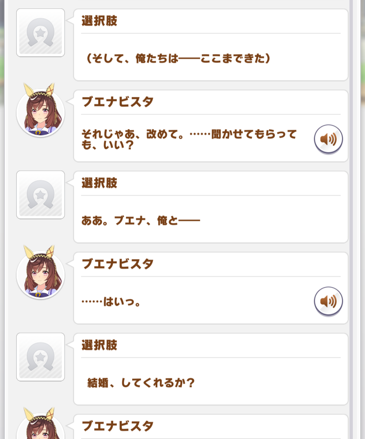365x439 pixels.
Task: Click horseshoe avatar beside 'ああ。ブエナ、俺と' line
Action: [41, 195]
